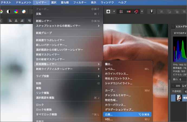Open the histogram channel dropdown
Image resolution: width=187 pixels, height=122 pixels.
click(x=179, y=33)
